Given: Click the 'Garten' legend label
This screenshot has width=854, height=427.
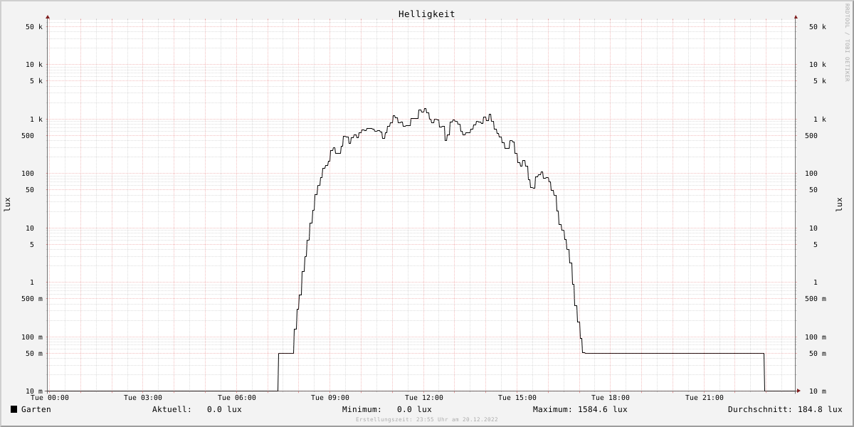Looking at the screenshot, I should tap(36, 409).
